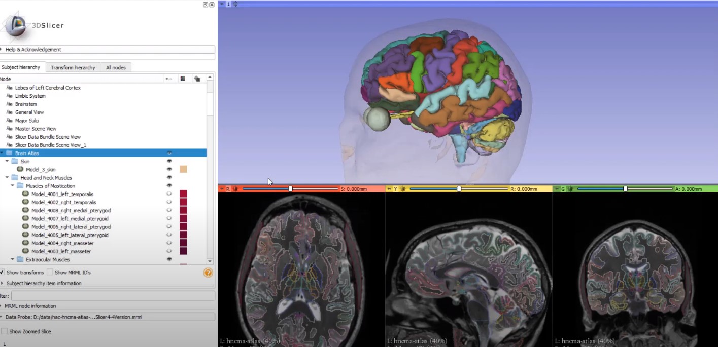Toggle visibility of Model_4001_left_temporalis
The height and width of the screenshot is (347, 718).
pyautogui.click(x=169, y=194)
